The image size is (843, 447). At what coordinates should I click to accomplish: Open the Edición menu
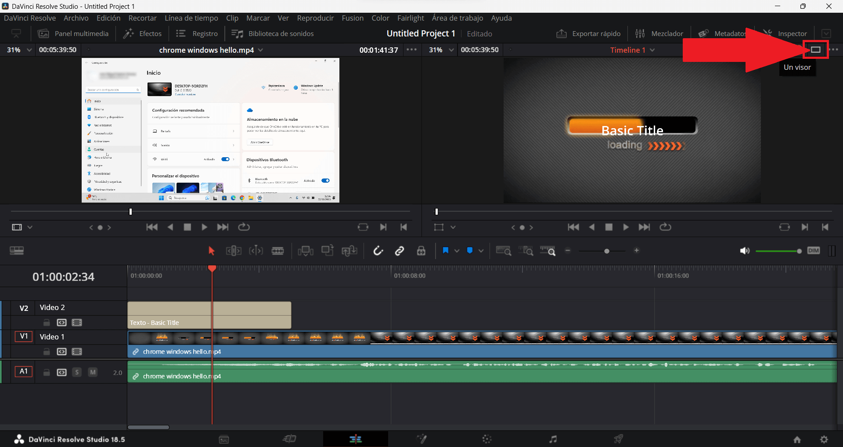[108, 18]
